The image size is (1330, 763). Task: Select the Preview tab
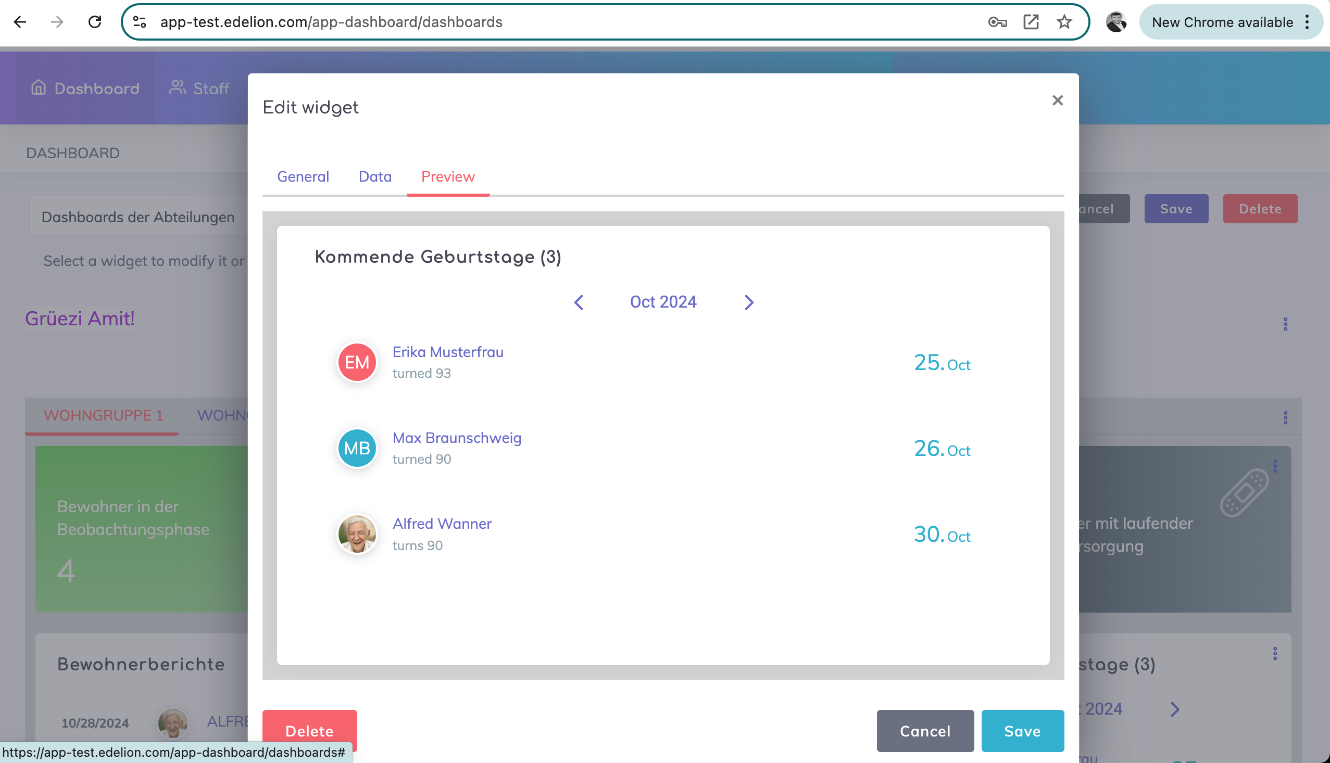[448, 176]
